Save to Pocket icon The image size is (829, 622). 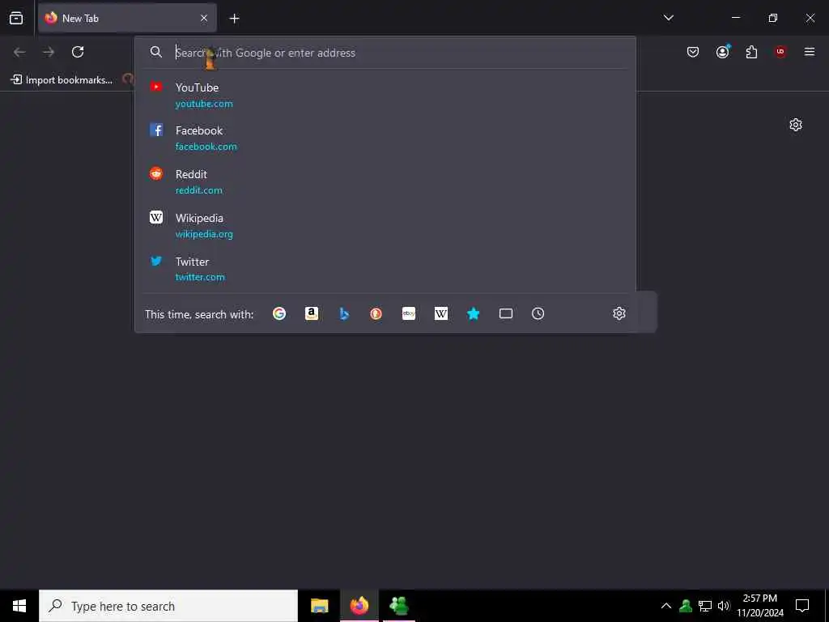693,52
